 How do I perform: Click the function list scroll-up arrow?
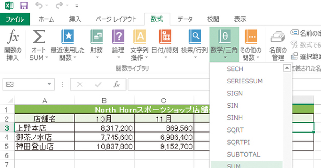[287, 68]
